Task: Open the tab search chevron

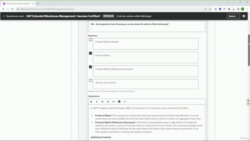Action: pos(227,2)
